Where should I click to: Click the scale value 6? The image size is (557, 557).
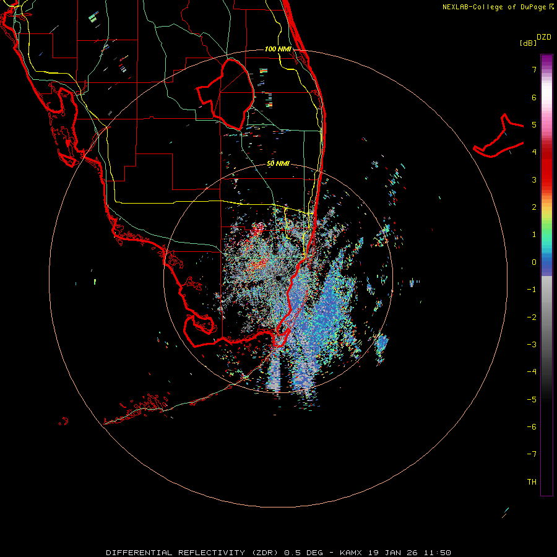(x=534, y=97)
